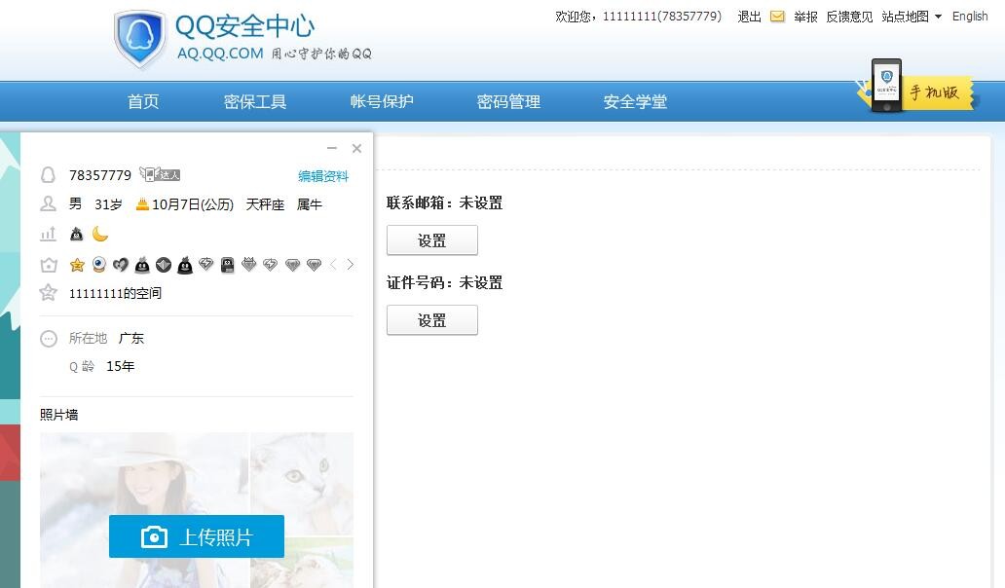This screenshot has width=1005, height=588.
Task: Close the profile card with X
Action: tap(357, 149)
